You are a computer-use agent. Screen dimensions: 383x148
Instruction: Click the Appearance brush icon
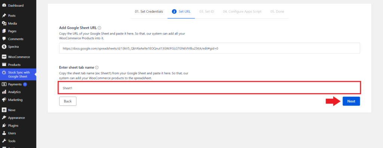(4, 118)
